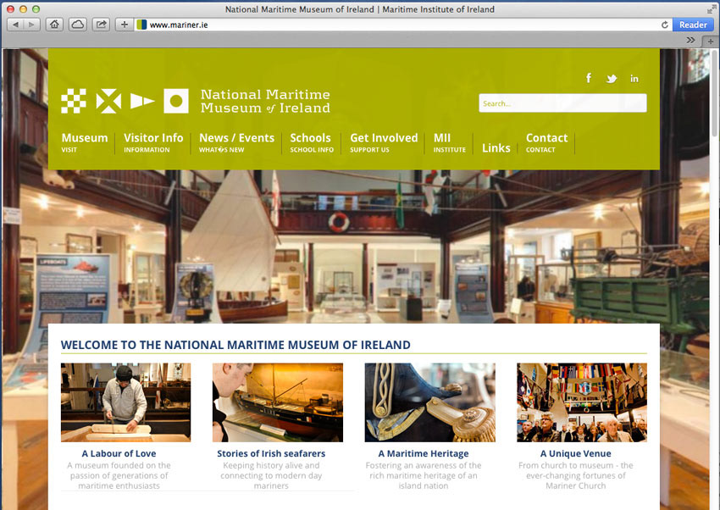
Task: Reload the page with the refresh icon
Action: click(x=664, y=25)
